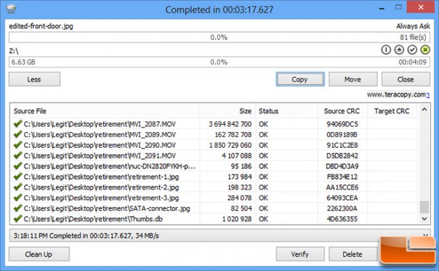Viewport: 439px width, 271px height.
Task: Click source CRC value 4D636355
Action: pyautogui.click(x=342, y=219)
